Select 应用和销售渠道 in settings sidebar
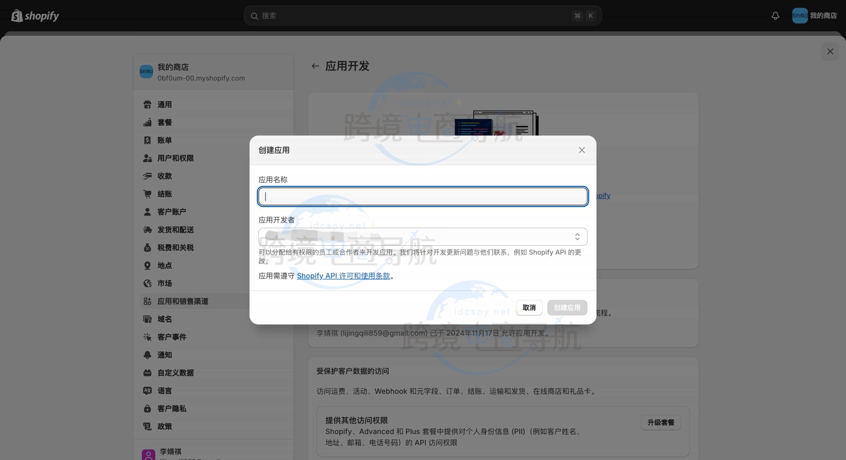The height and width of the screenshot is (460, 846). (x=183, y=301)
